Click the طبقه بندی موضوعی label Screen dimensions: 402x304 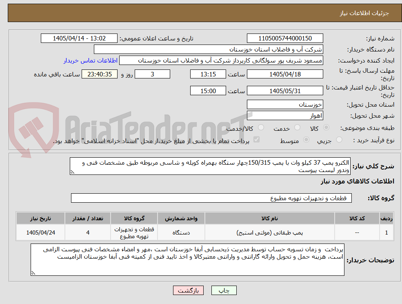tap(367, 128)
